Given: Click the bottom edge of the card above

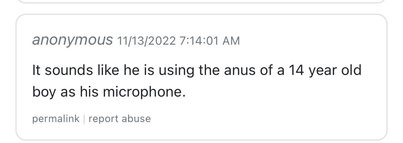Looking at the screenshot, I should [201, 3].
